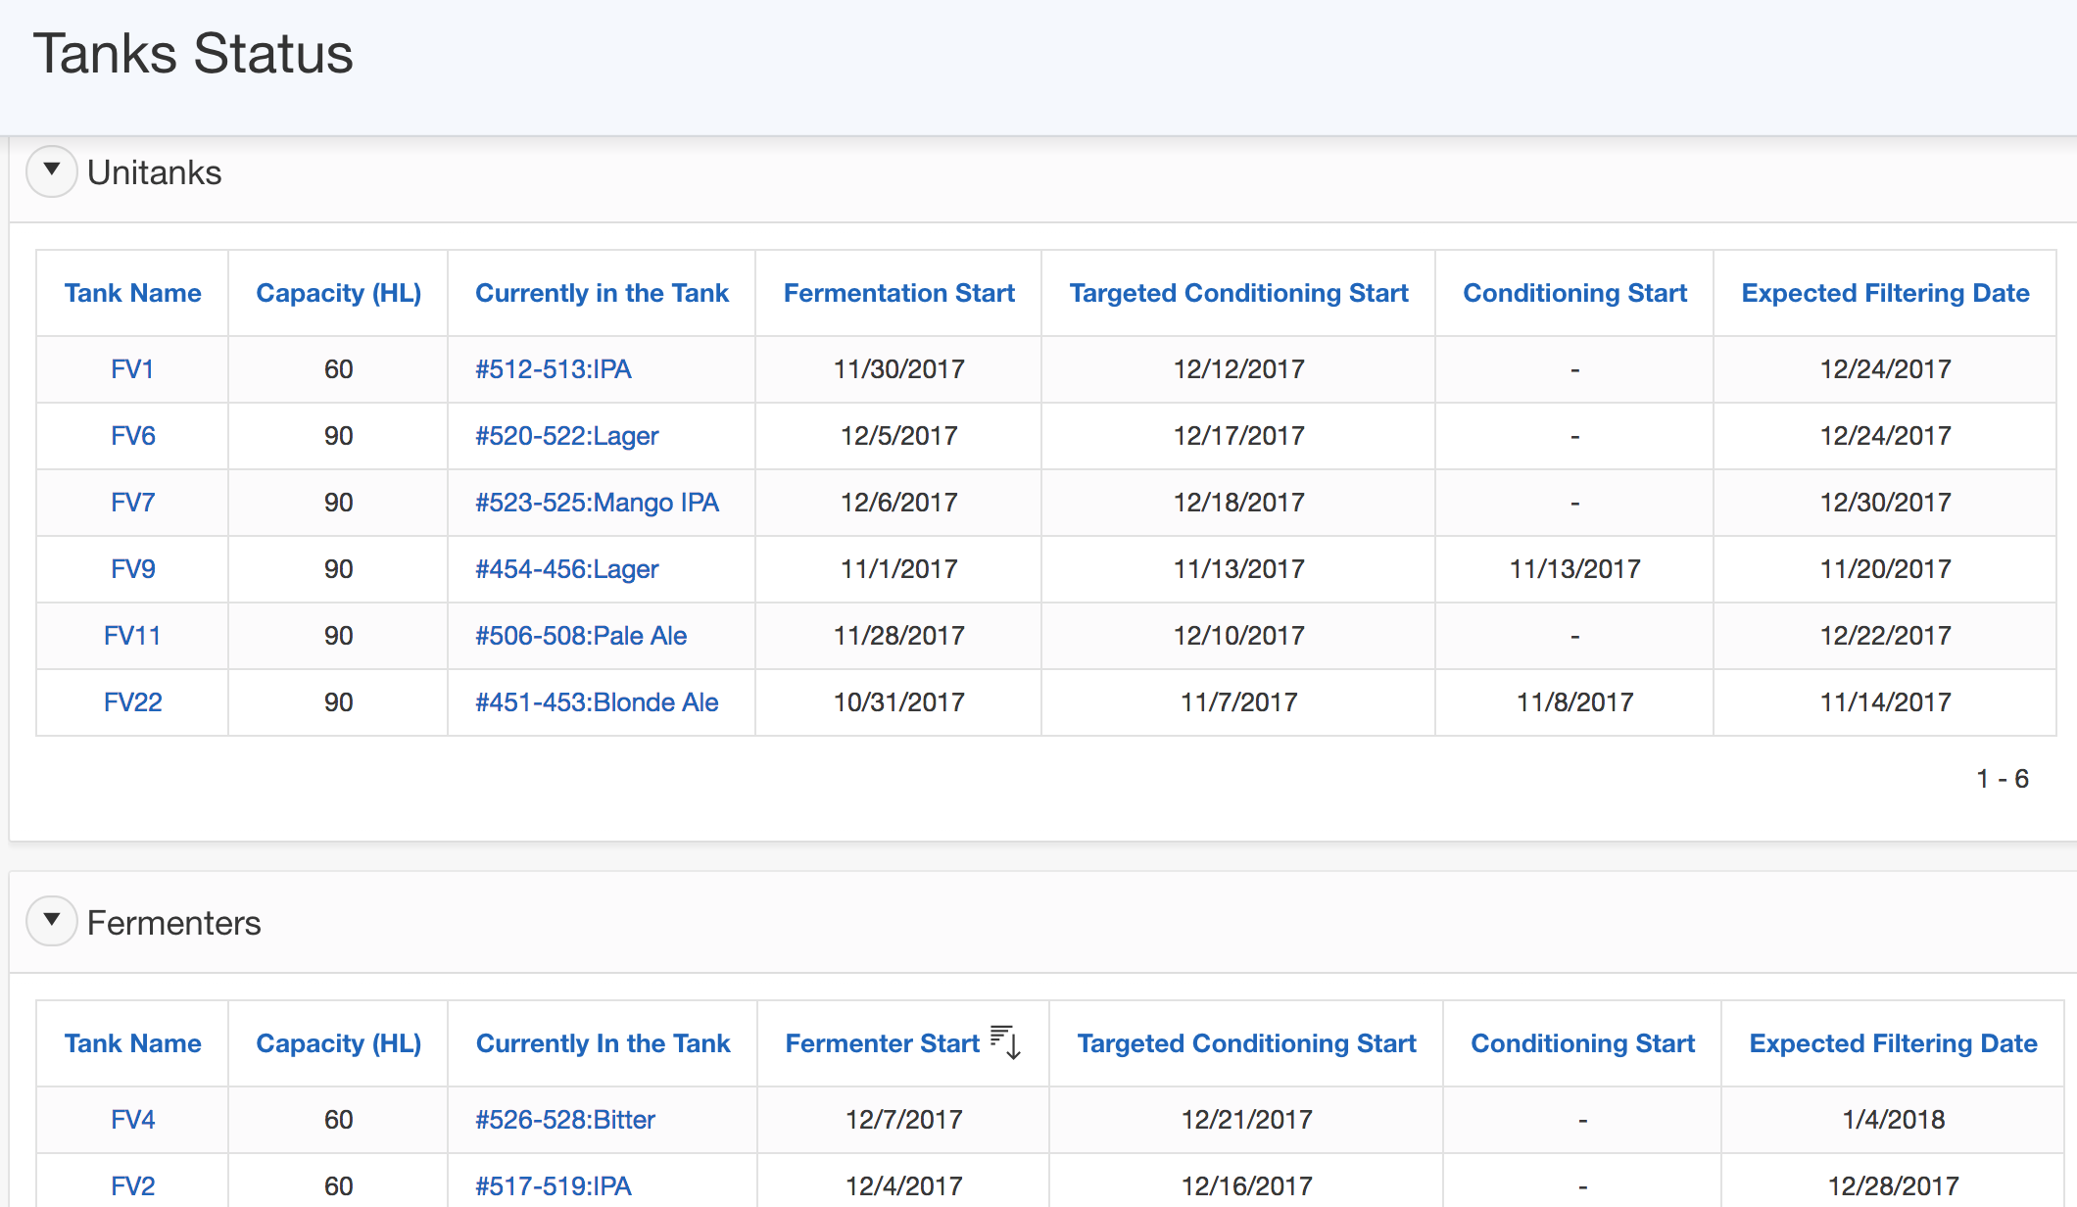The image size is (2077, 1207).
Task: Open FV4 tank in Fermenters
Action: tap(132, 1120)
